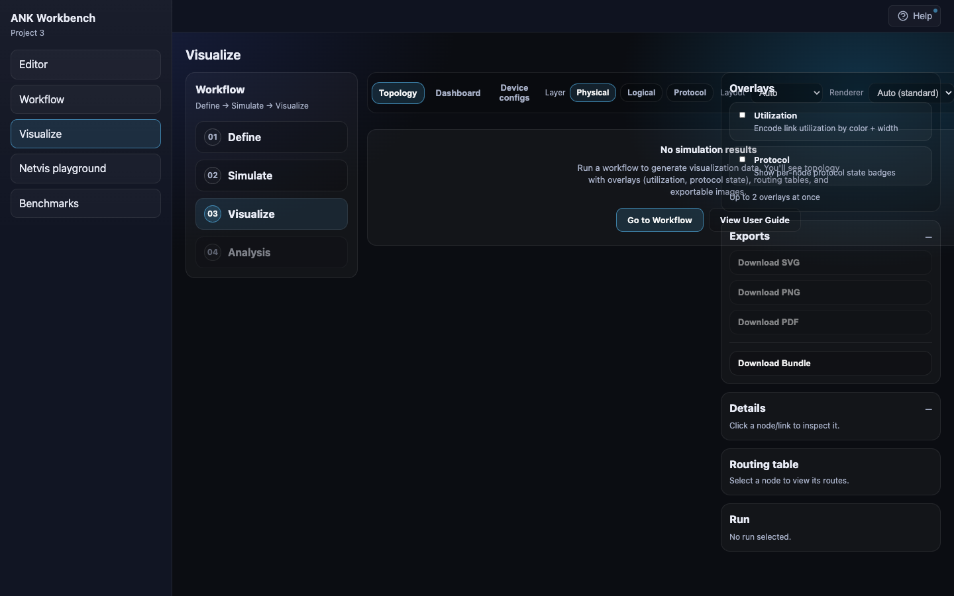Open the Device configs tab

coord(514,93)
